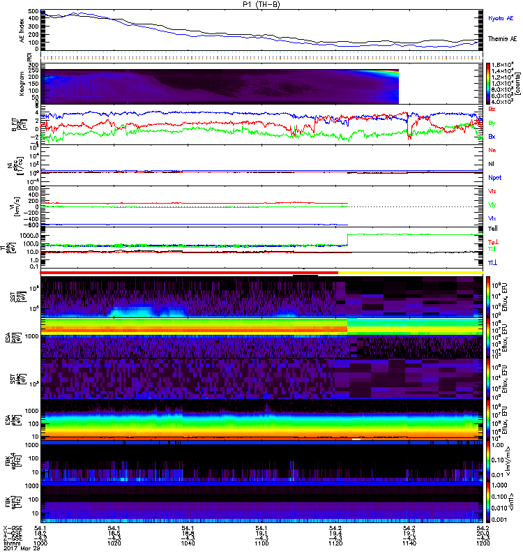The height and width of the screenshot is (558, 523).
Task: Click the white gap in ESA electron spectrogram
Action: (x=356, y=439)
